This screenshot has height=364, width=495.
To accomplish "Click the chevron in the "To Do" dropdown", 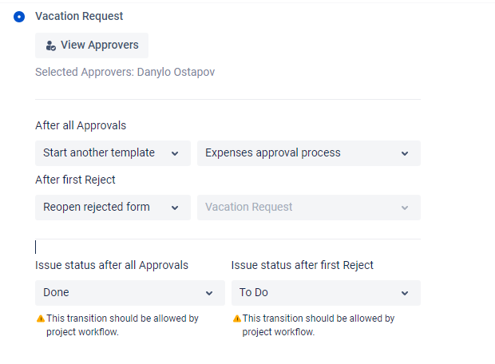I will [405, 293].
